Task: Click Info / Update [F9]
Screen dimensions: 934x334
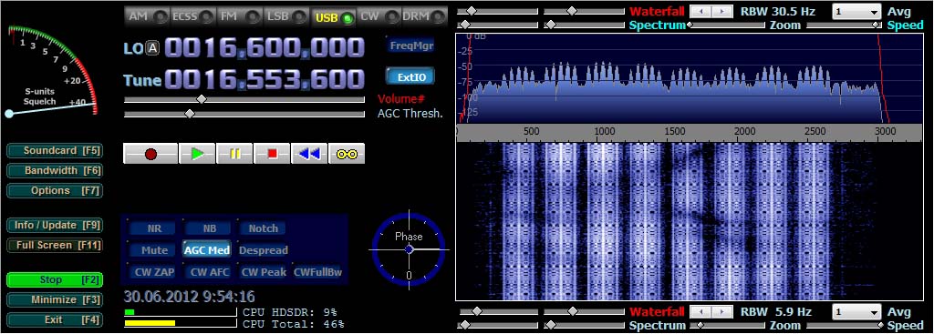Action: point(54,225)
